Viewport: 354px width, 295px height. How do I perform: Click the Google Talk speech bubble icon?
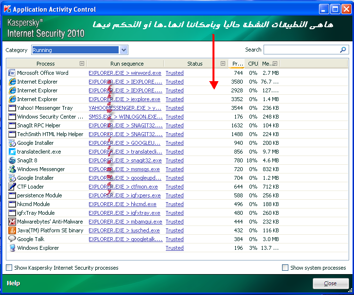point(12,239)
